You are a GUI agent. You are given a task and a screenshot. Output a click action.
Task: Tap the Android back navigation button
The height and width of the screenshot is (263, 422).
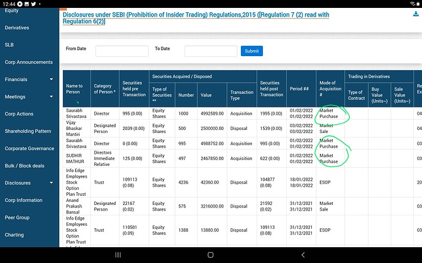(303, 254)
